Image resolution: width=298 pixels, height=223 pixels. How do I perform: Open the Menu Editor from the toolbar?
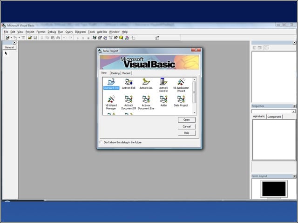tap(23, 38)
